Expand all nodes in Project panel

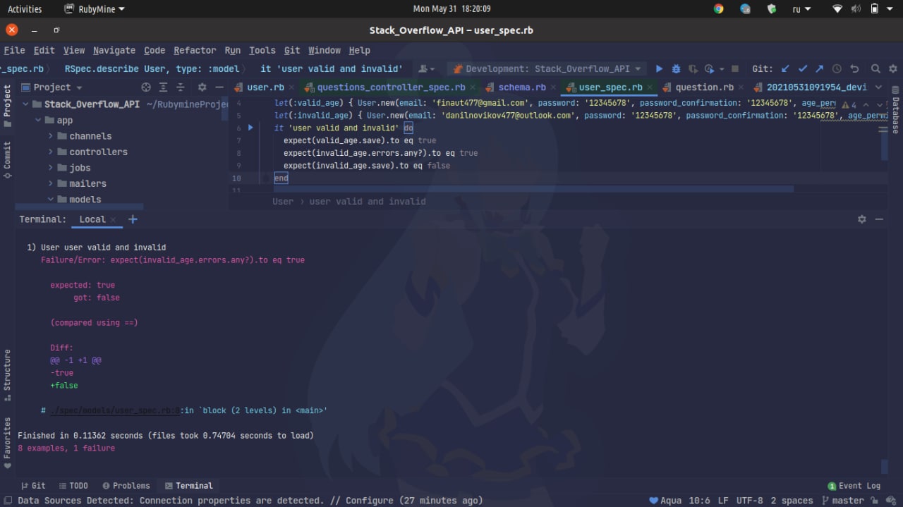coord(163,87)
